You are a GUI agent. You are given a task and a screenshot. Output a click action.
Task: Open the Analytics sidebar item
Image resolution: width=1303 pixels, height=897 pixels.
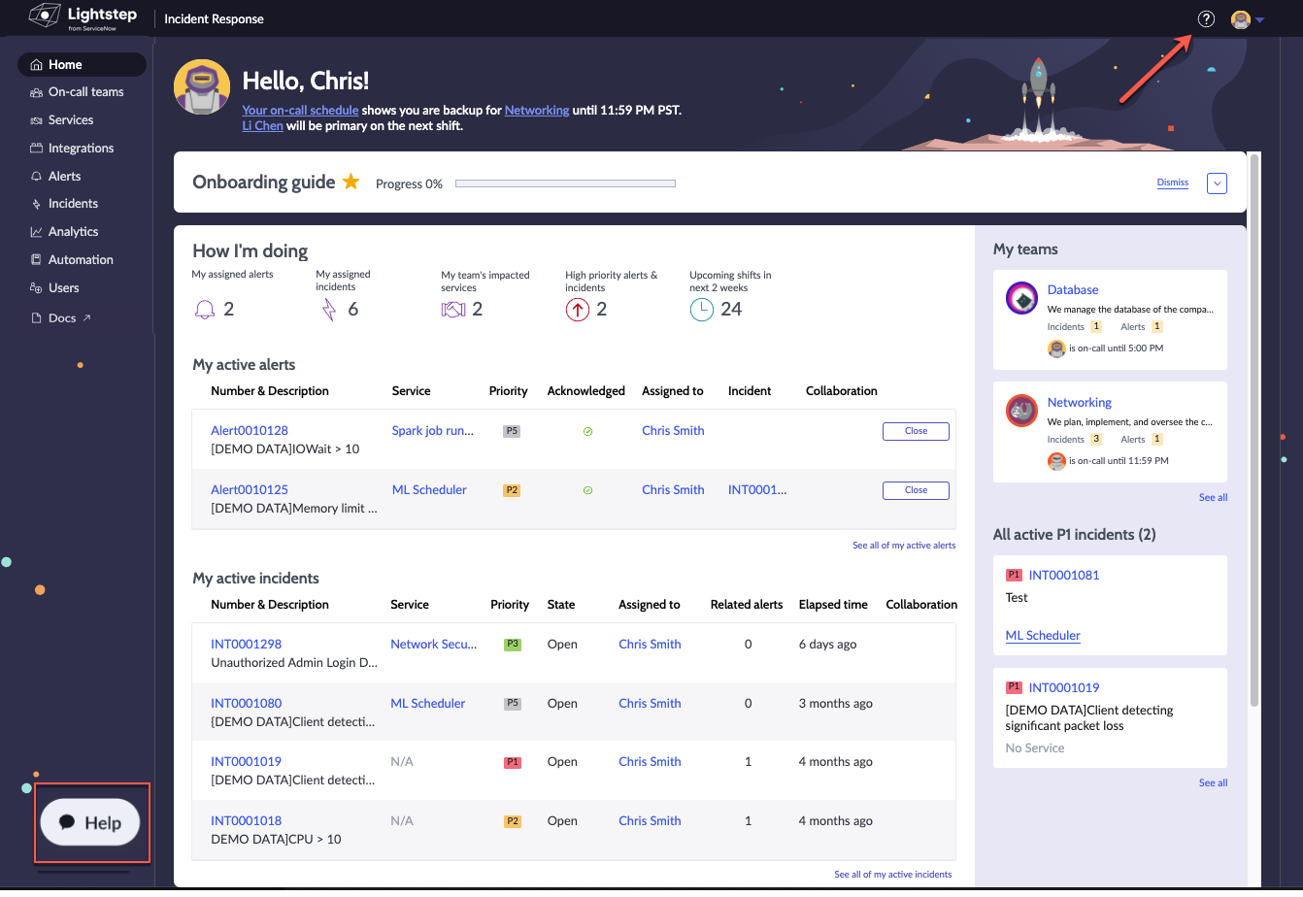[73, 232]
